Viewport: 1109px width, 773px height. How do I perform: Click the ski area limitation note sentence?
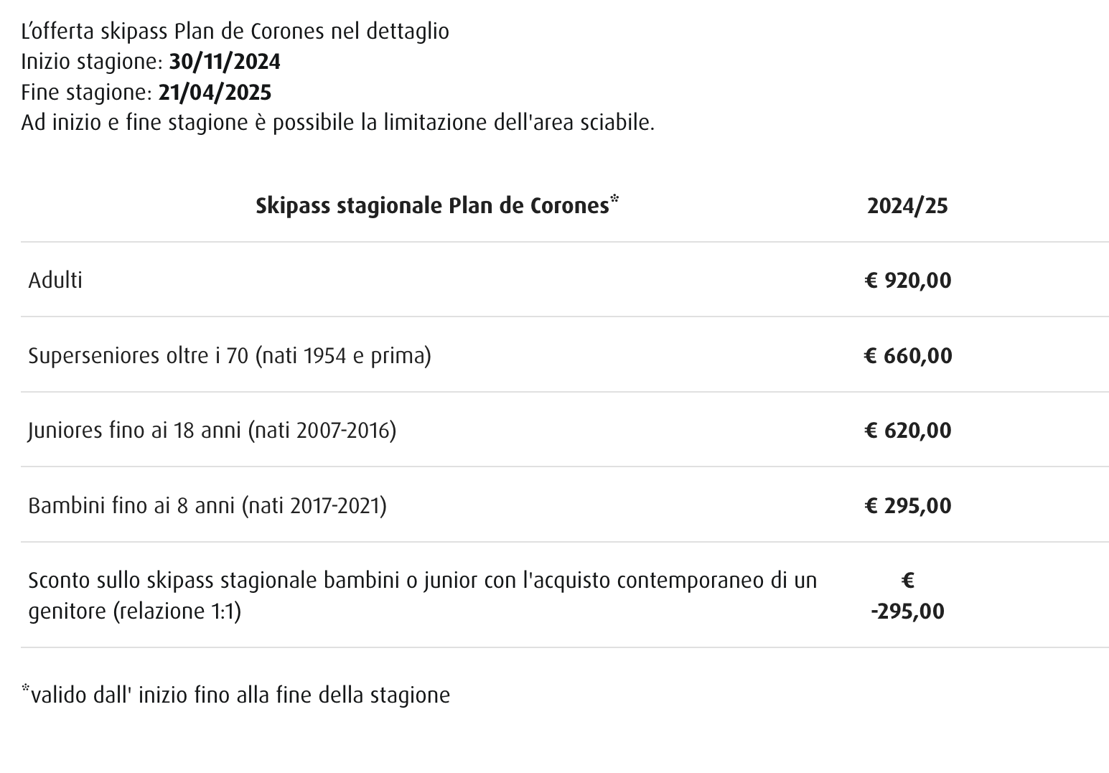point(337,123)
